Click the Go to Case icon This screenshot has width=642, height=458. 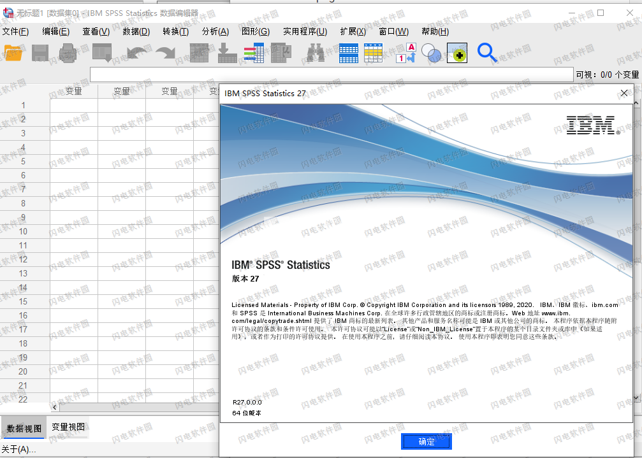[x=200, y=53]
